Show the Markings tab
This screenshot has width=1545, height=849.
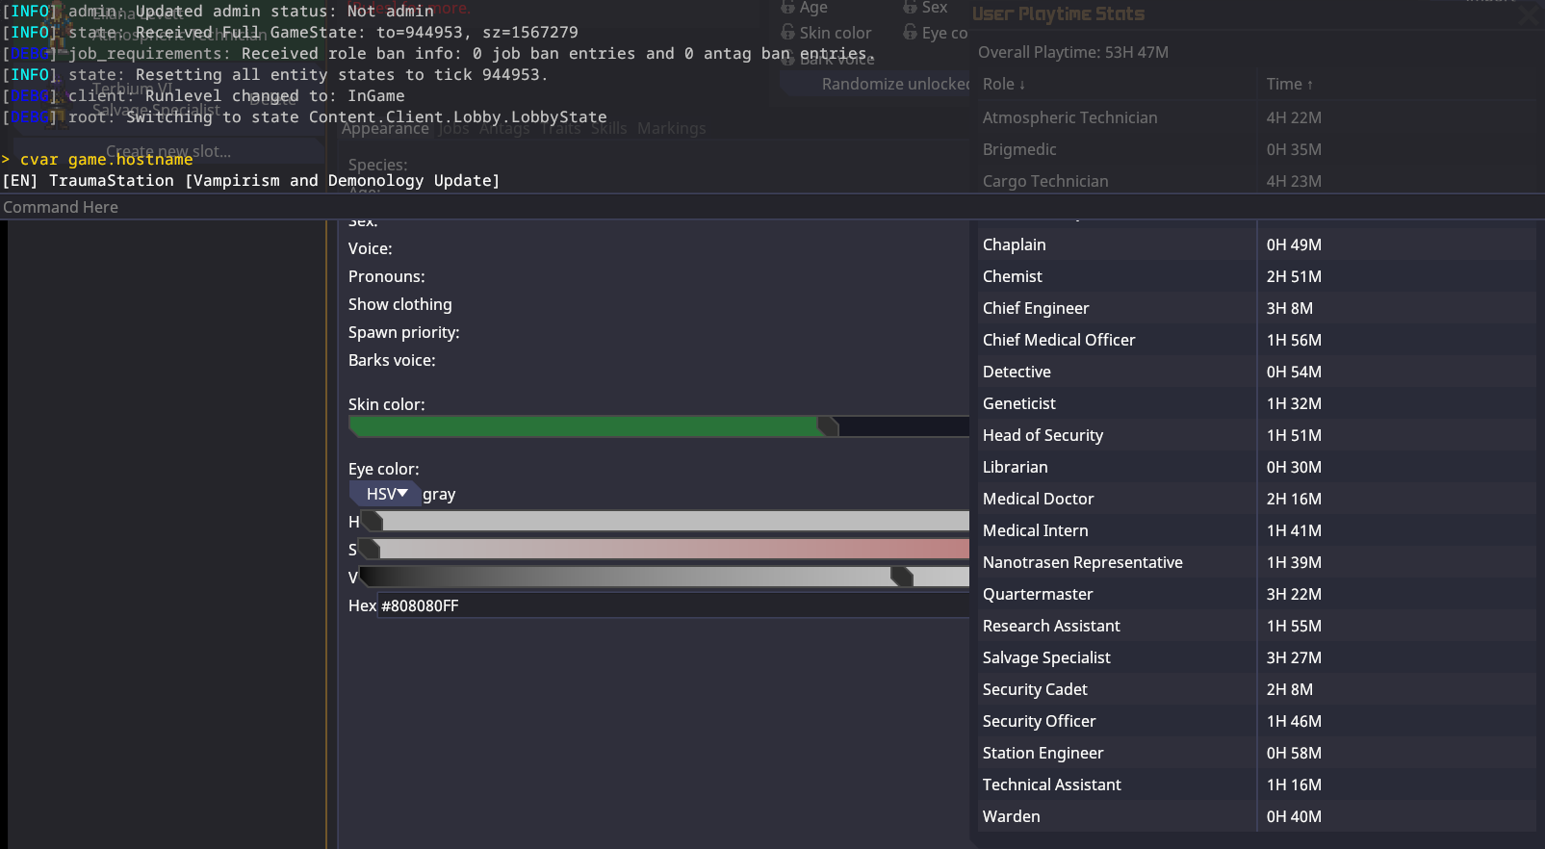click(x=672, y=129)
